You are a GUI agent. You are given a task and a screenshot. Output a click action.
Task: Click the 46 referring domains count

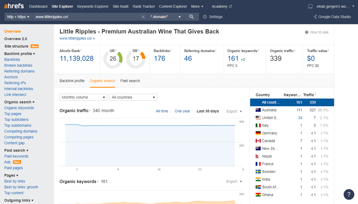(188, 58)
